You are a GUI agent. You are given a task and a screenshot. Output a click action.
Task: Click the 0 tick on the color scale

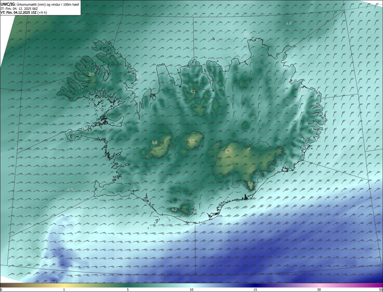pos(1,290)
